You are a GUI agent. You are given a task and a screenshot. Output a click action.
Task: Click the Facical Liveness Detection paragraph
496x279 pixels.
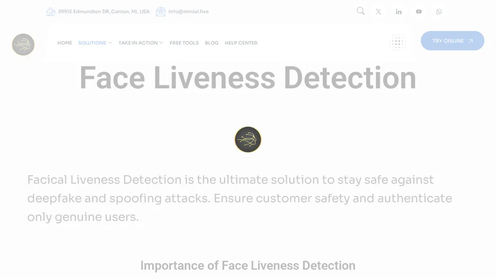240,198
